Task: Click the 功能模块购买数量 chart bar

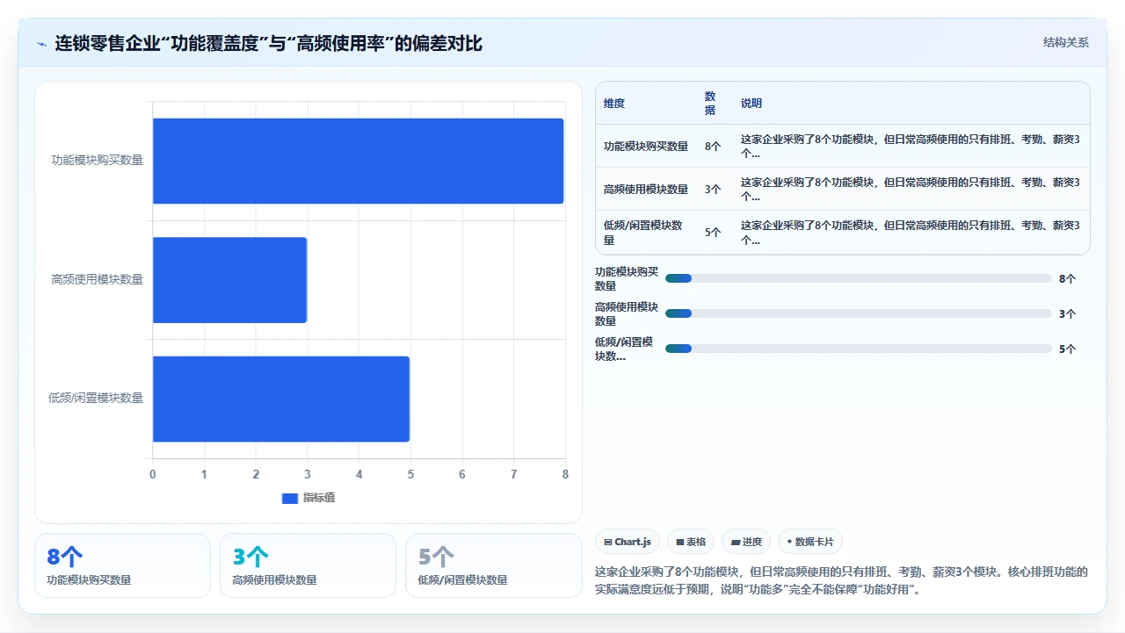Action: (x=358, y=161)
